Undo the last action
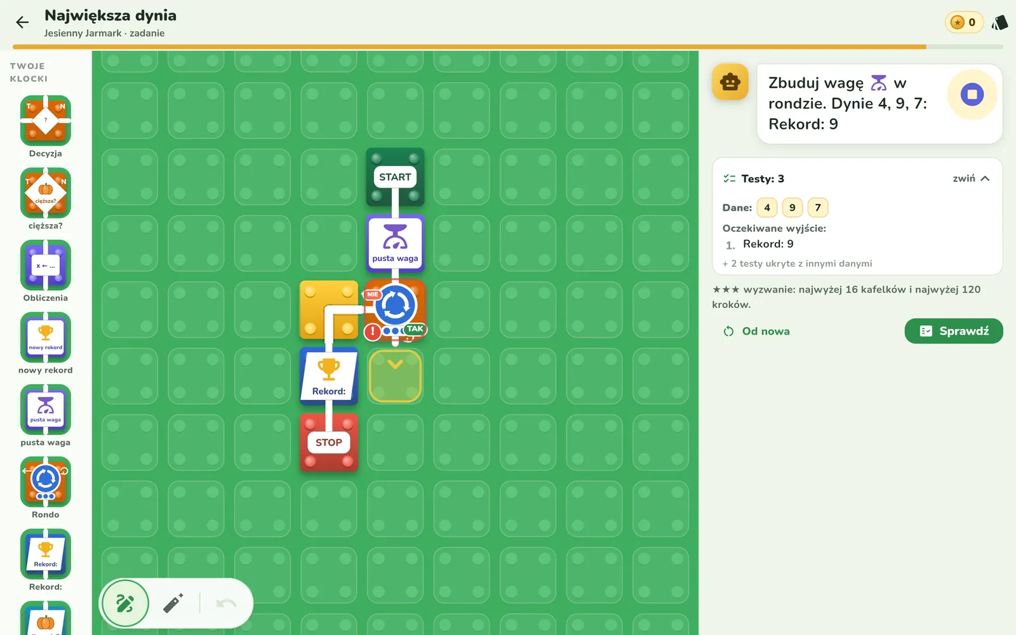Viewport: 1016px width, 635px height. (226, 603)
